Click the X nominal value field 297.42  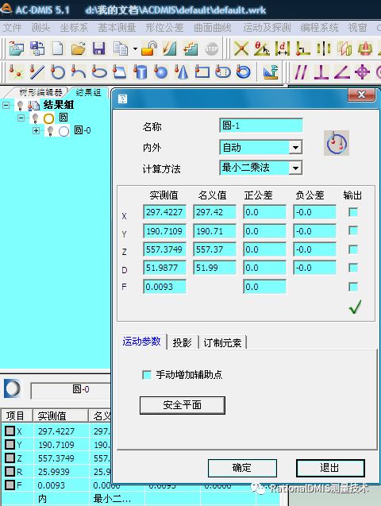[214, 212]
